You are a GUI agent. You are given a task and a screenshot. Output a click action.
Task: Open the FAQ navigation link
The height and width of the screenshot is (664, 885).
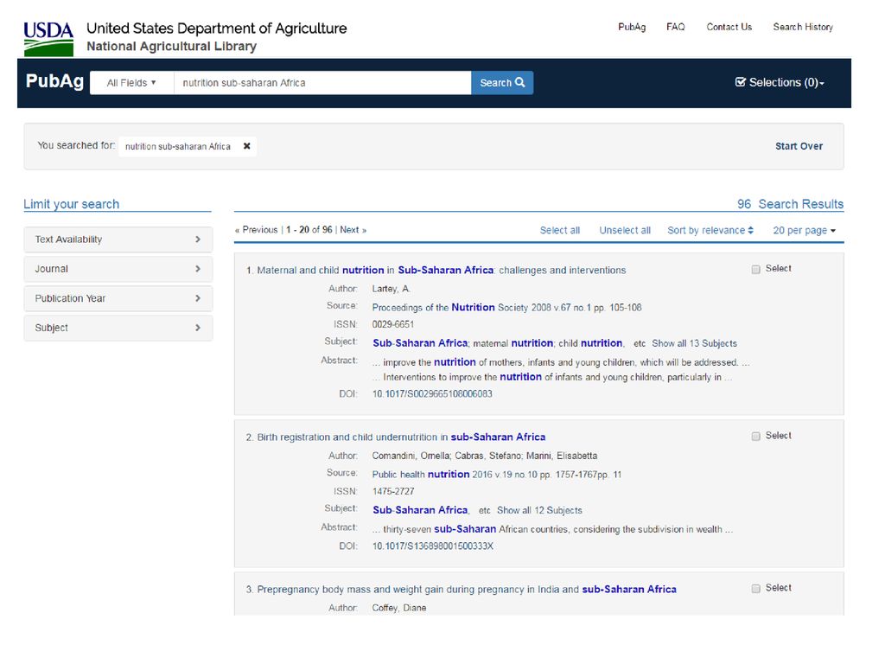tap(675, 27)
